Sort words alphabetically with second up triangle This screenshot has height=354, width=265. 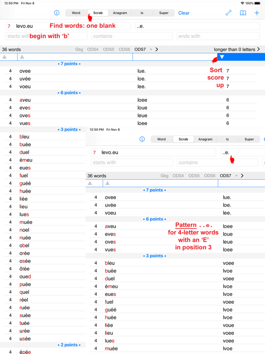coord(22,57)
